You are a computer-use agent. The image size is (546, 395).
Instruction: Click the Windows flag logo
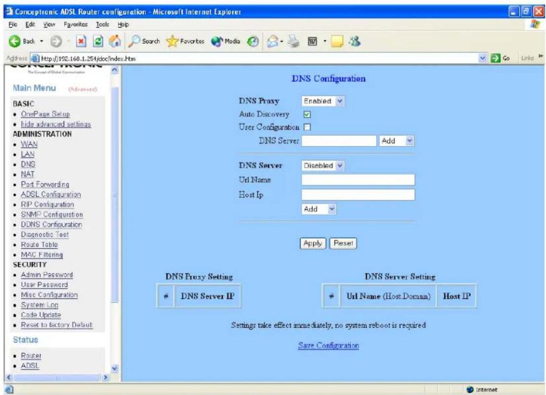pyautogui.click(x=535, y=24)
